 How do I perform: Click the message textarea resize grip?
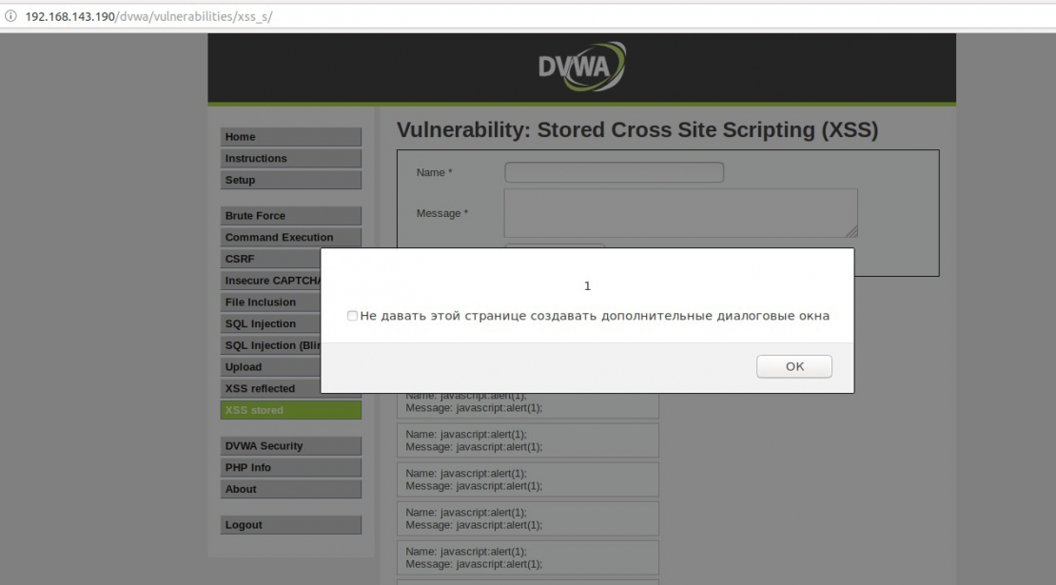(852, 231)
